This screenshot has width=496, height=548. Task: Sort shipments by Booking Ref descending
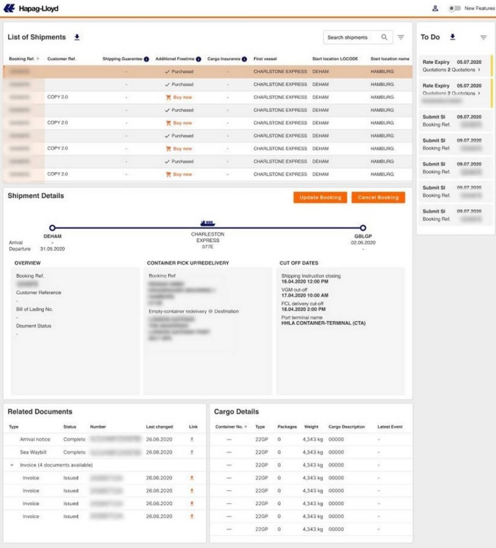(x=37, y=59)
